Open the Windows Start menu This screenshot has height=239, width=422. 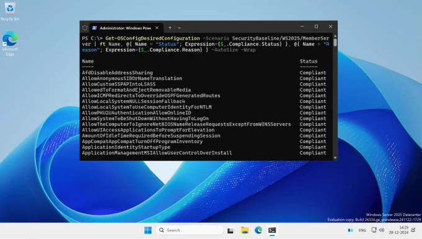click(148, 230)
